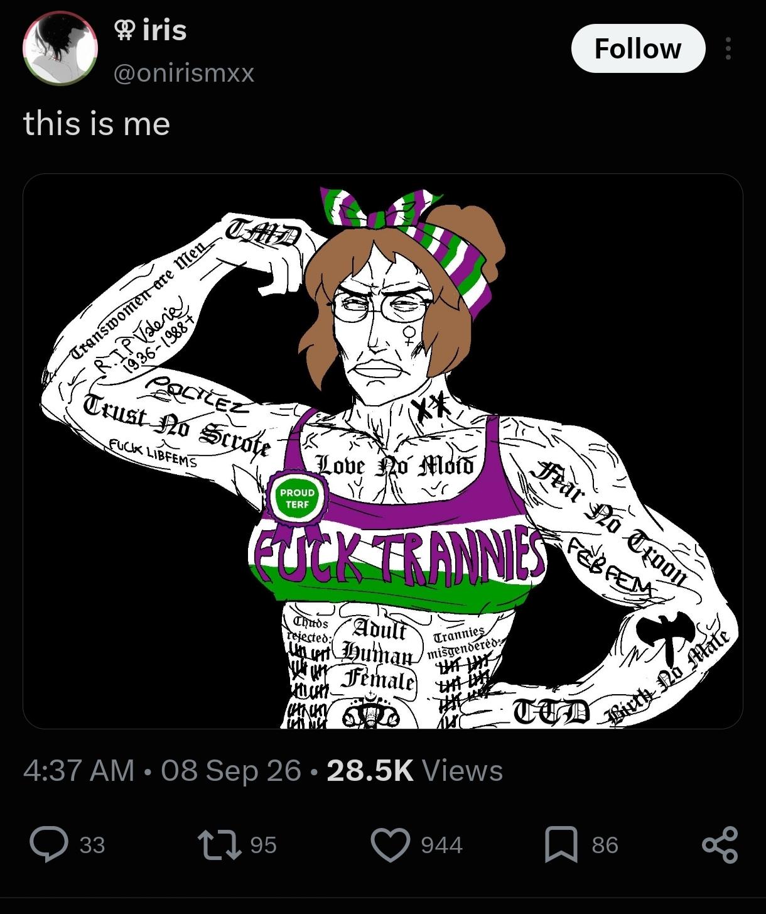The image size is (766, 914).
Task: Click the display name iris
Action: [x=165, y=30]
